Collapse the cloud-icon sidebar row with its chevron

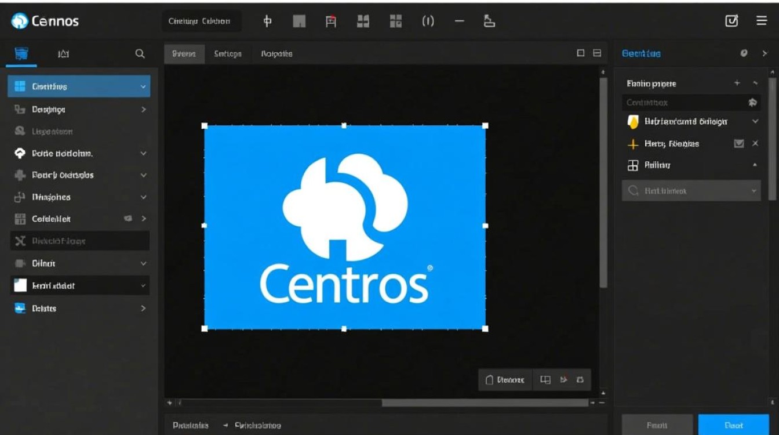click(143, 154)
